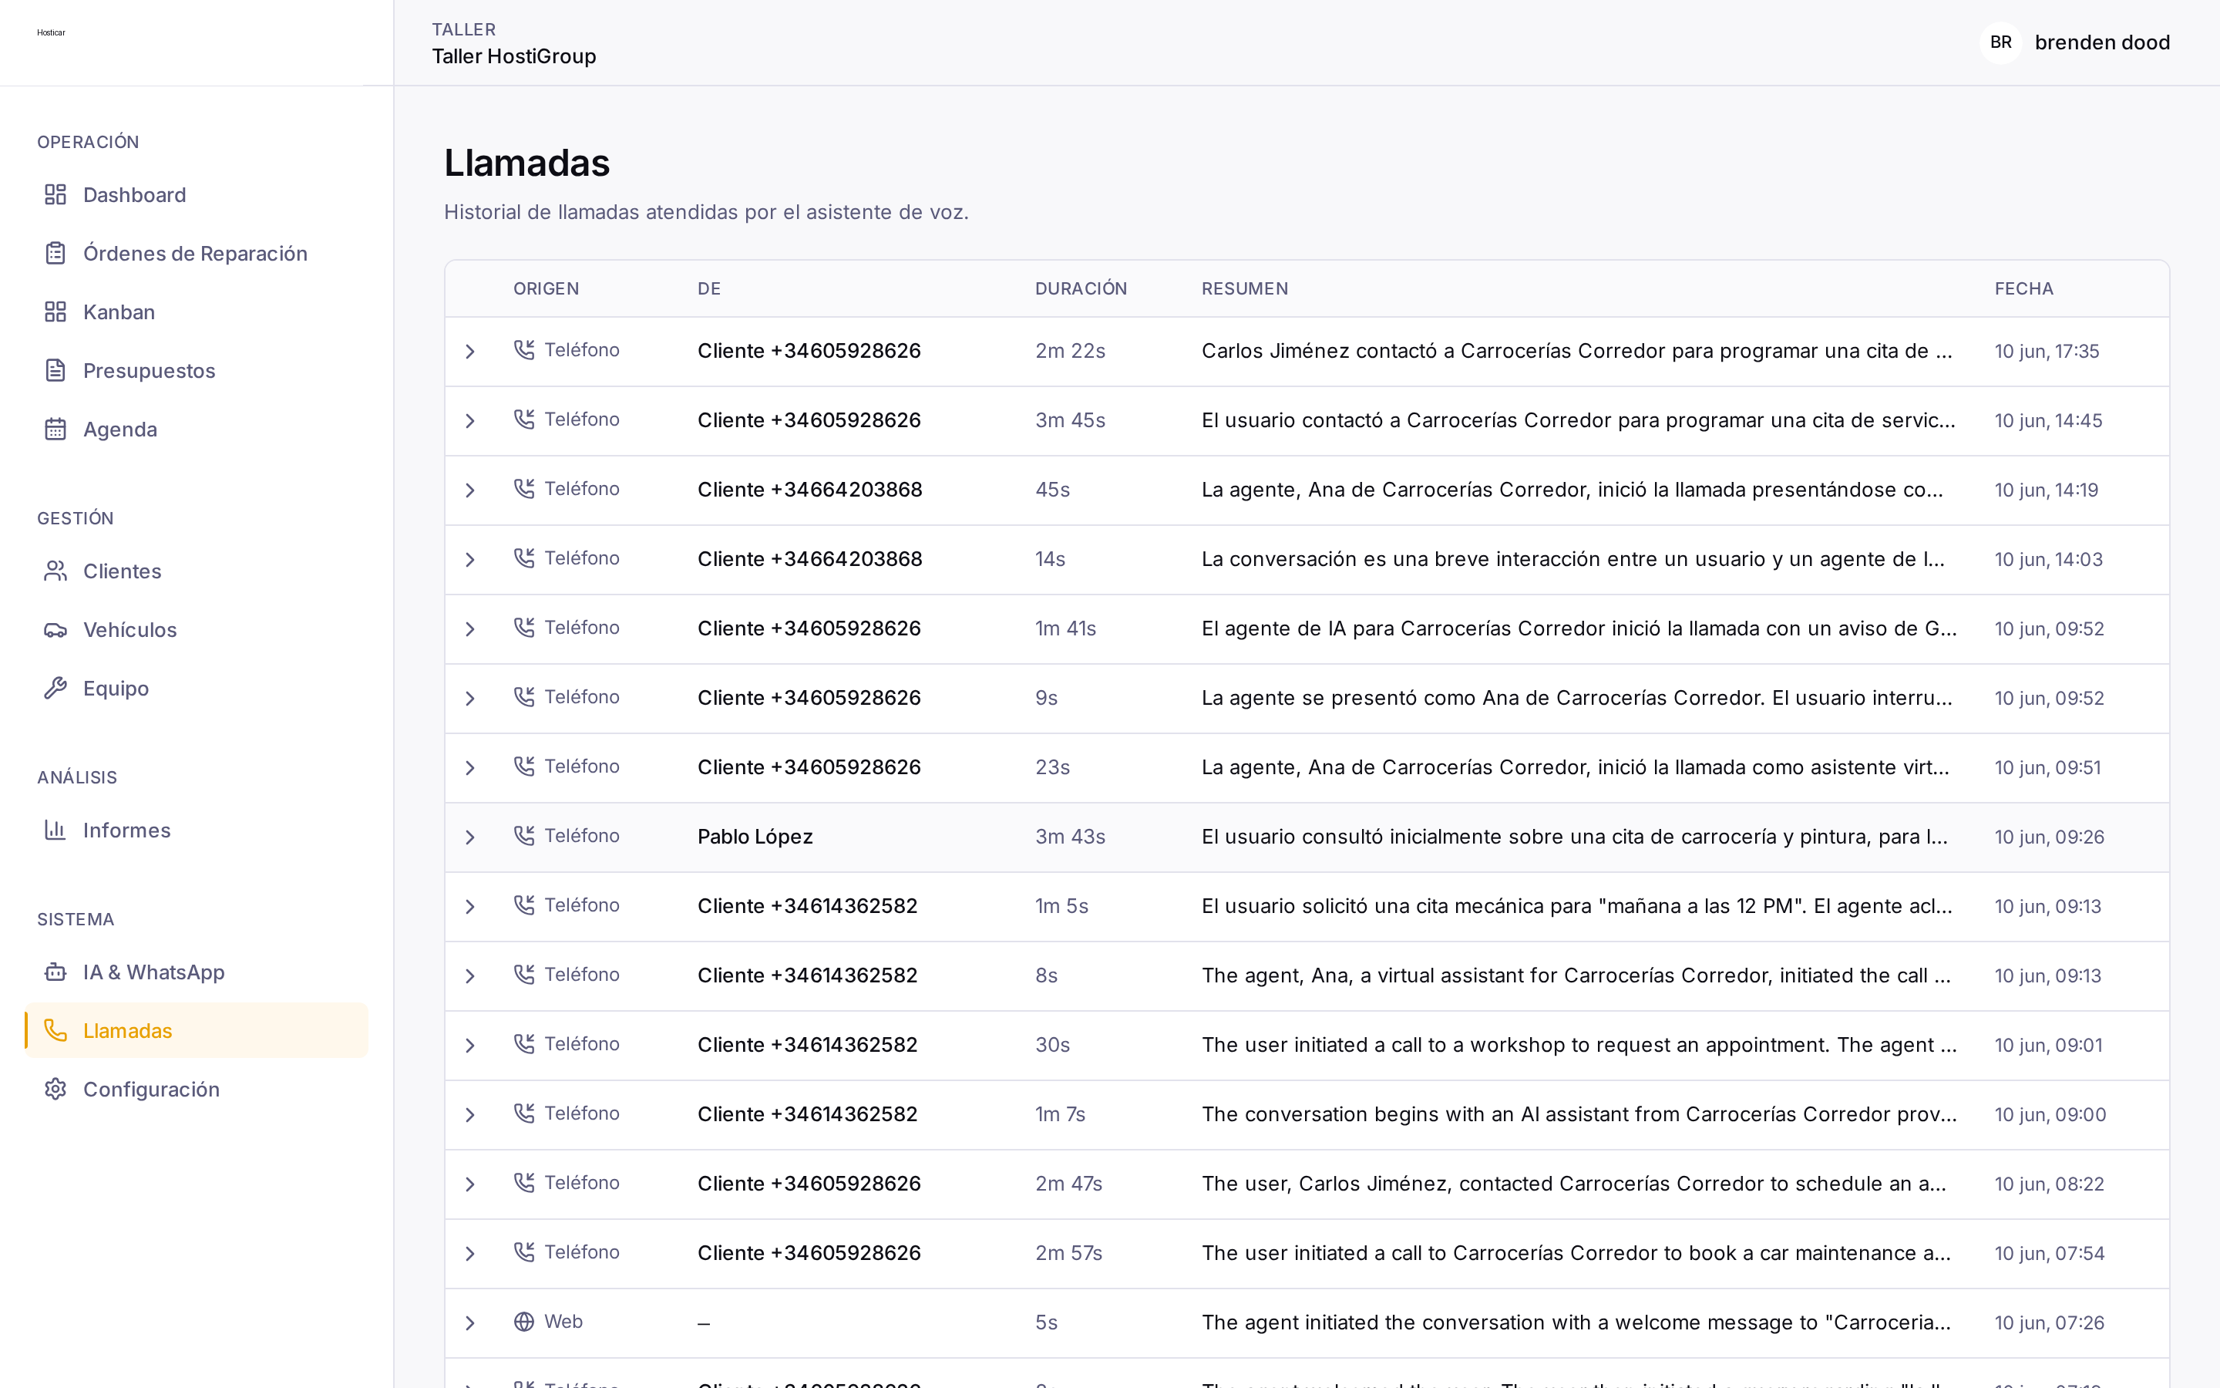The image size is (2220, 1388).
Task: Go to Vehículos section
Action: [x=197, y=630]
